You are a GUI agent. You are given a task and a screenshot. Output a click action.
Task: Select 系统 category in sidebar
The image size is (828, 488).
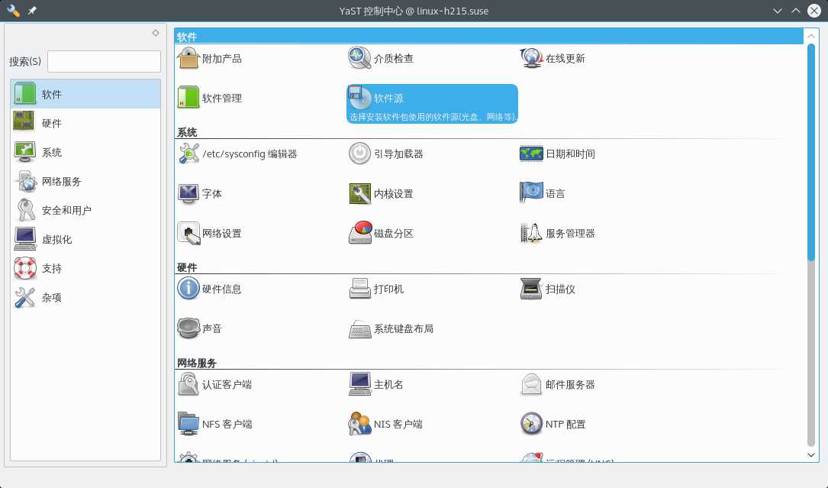click(85, 152)
